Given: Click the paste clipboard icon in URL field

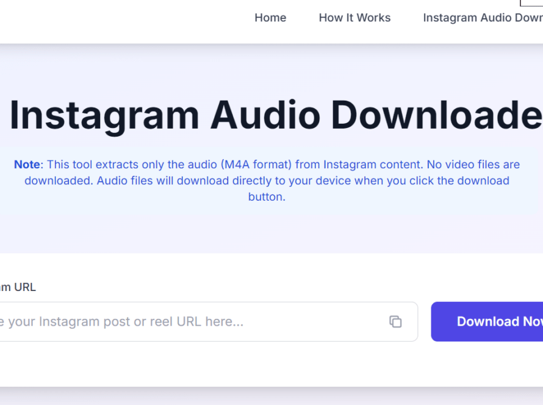Looking at the screenshot, I should [395, 321].
